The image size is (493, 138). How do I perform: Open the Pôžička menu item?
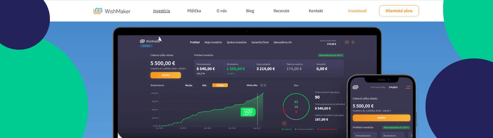tap(194, 11)
